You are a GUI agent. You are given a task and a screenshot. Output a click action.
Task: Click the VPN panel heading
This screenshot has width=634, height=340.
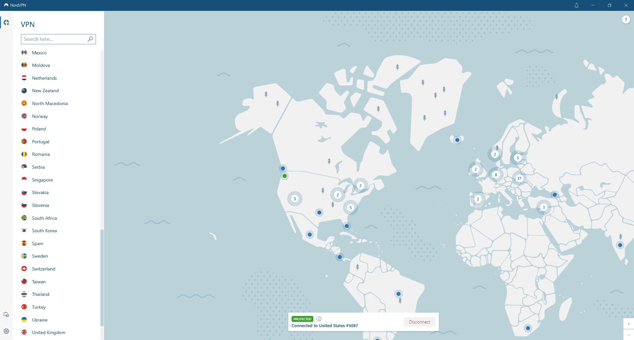[28, 24]
